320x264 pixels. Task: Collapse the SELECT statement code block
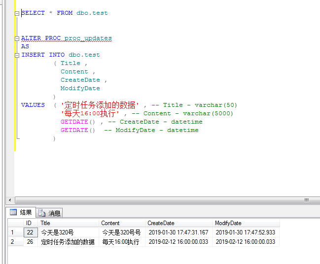click(17, 13)
